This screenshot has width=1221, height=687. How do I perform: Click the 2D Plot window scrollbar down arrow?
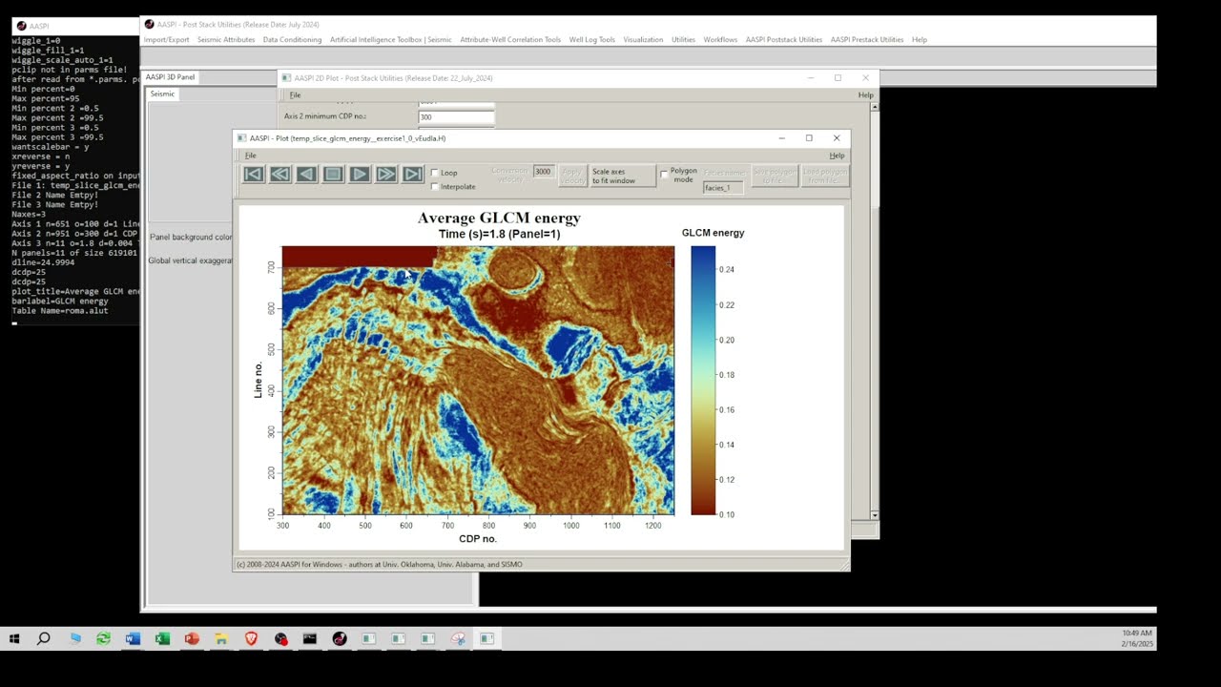coord(875,515)
